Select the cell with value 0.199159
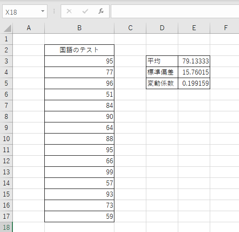The width and height of the screenshot is (239, 232). pyautogui.click(x=194, y=83)
